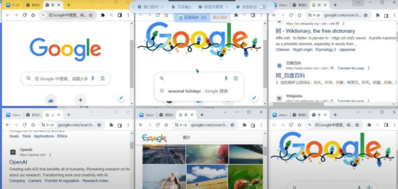Viewport: 398px width, 189px height.
Task: Click the 停止同步 button
Action: point(219,18)
